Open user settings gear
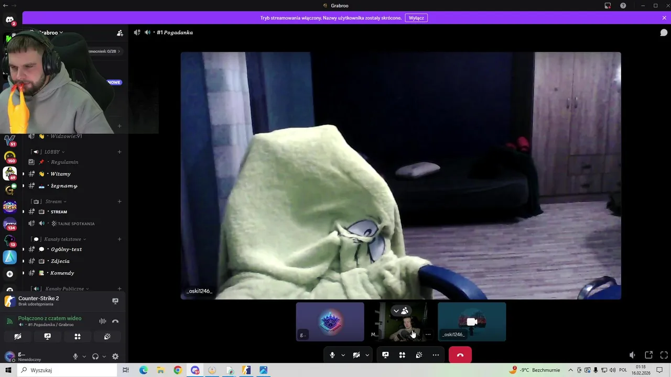 pyautogui.click(x=115, y=357)
